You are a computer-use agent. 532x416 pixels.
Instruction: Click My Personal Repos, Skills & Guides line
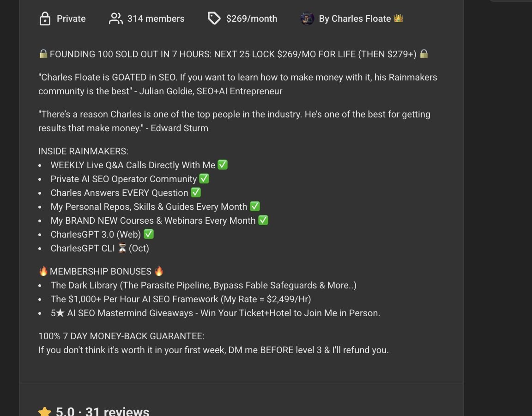[149, 207]
